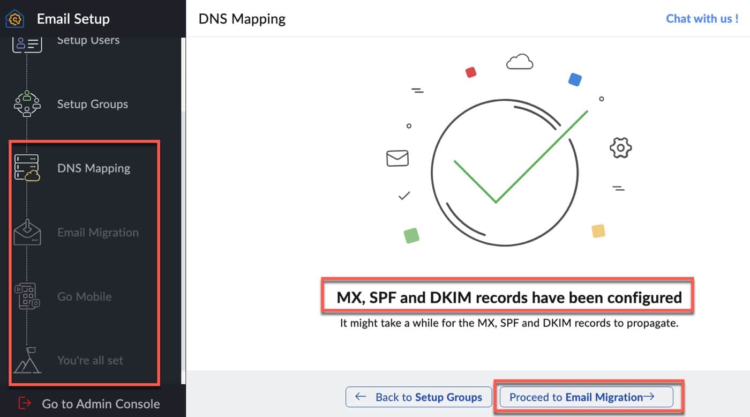The height and width of the screenshot is (417, 750).
Task: Select the Email Migration step
Action: [98, 233]
